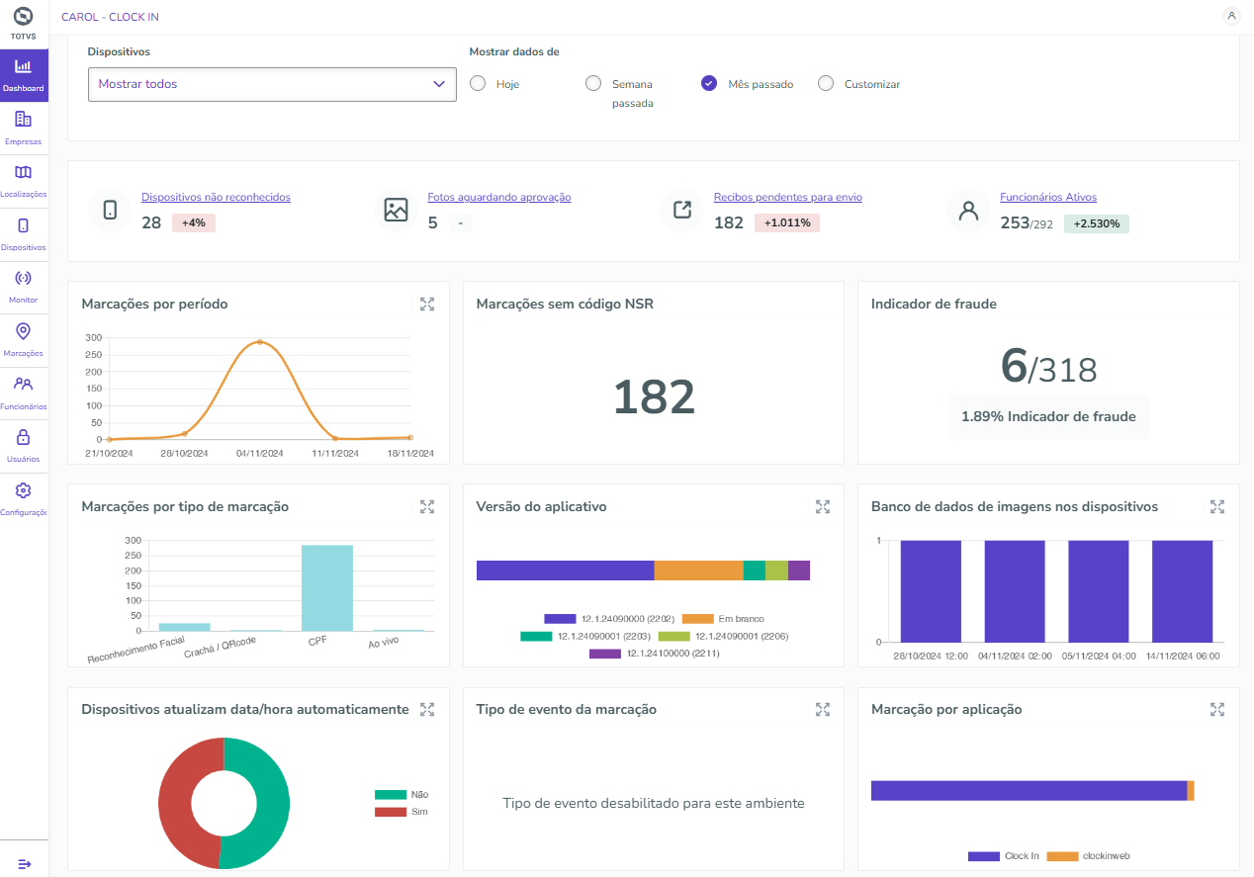Click the +1.011% change badge

click(787, 222)
